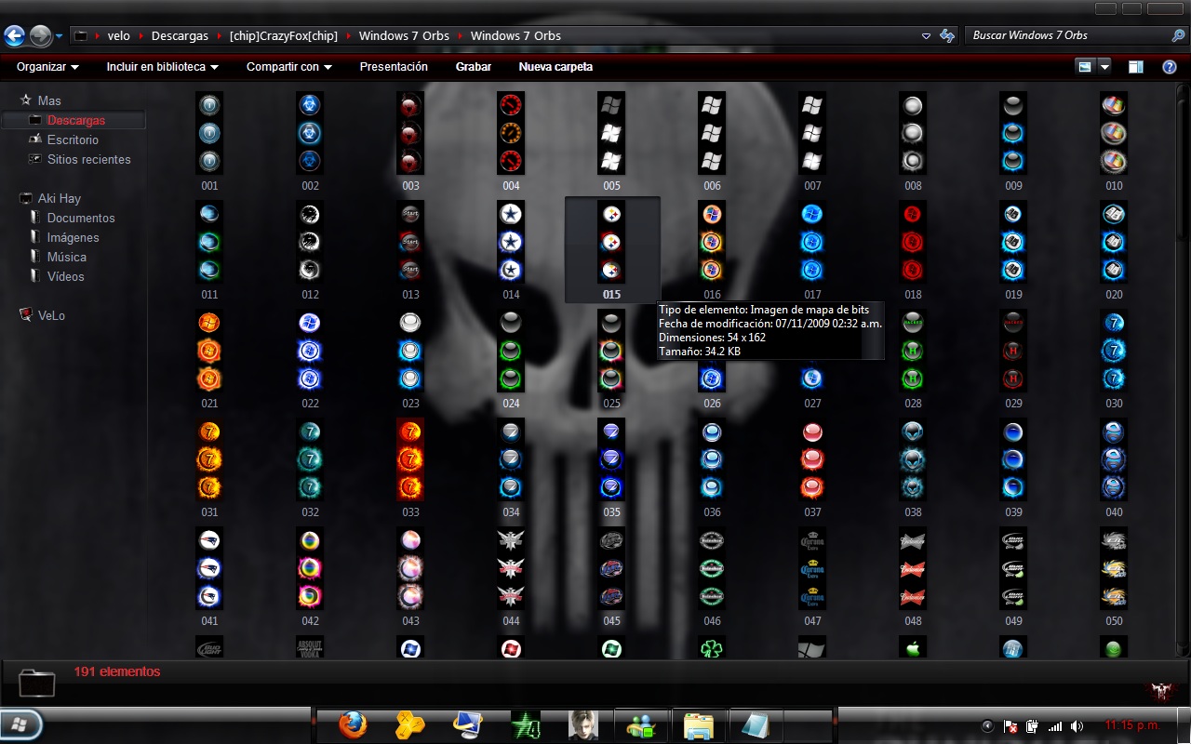Select Descargas in the sidebar

pyautogui.click(x=76, y=120)
